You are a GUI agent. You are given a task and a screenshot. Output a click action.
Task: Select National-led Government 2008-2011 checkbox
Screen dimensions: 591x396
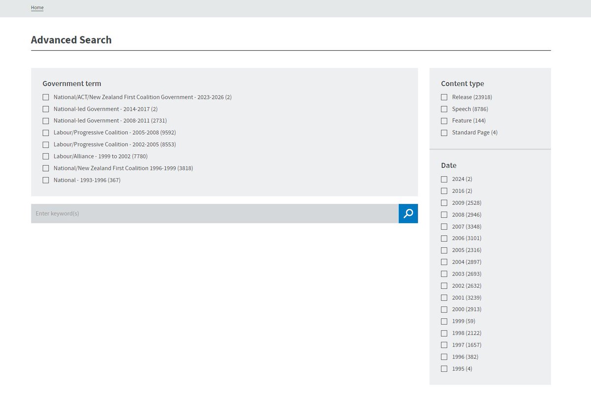[46, 121]
